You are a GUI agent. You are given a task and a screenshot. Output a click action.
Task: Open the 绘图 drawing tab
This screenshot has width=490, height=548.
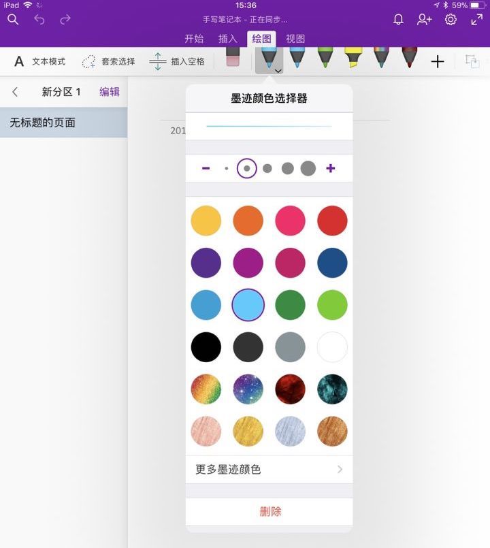pos(261,38)
